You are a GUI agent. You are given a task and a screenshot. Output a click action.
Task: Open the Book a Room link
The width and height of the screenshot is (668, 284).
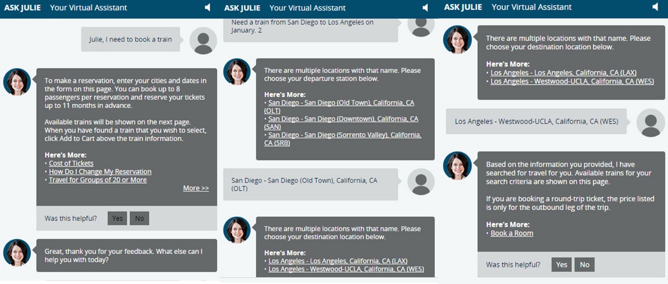coord(511,234)
